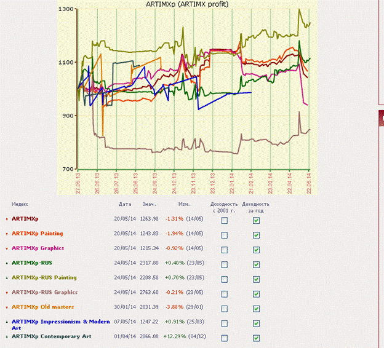Click the change value -3.88% for Old masters

coord(174,307)
